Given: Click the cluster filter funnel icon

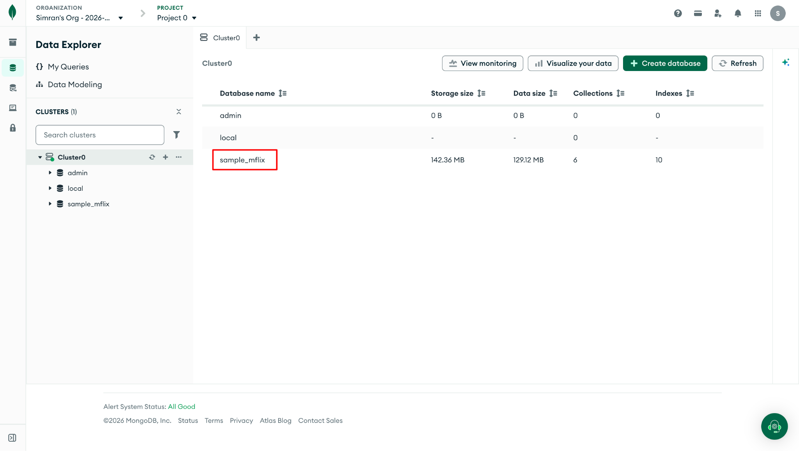Looking at the screenshot, I should pyautogui.click(x=176, y=135).
